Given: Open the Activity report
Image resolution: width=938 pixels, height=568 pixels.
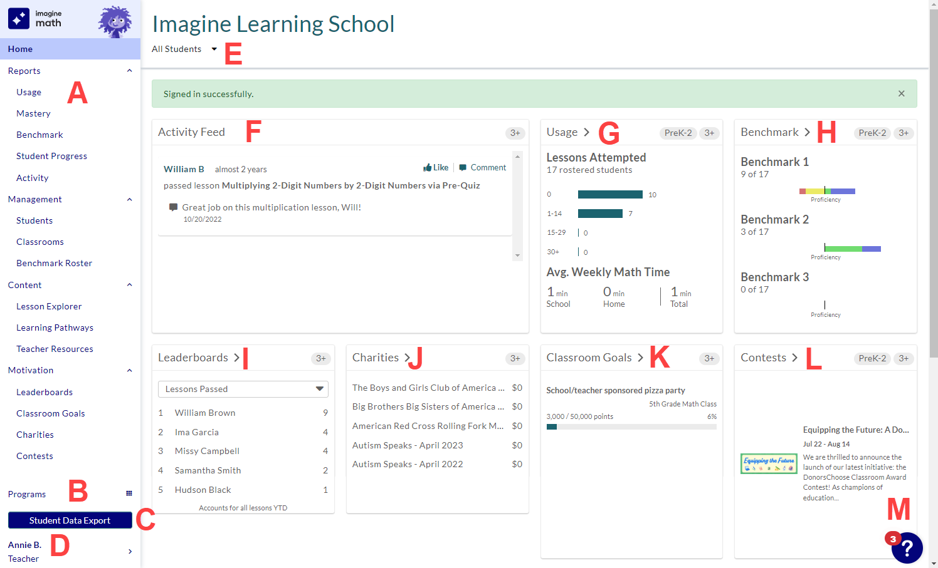Looking at the screenshot, I should coord(32,178).
